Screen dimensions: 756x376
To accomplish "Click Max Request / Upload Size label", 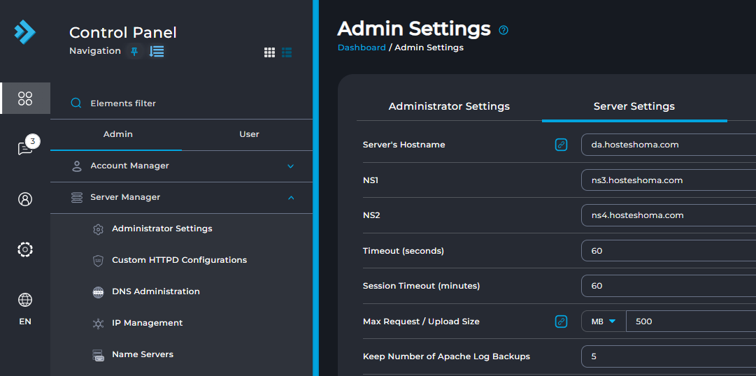I will [421, 321].
